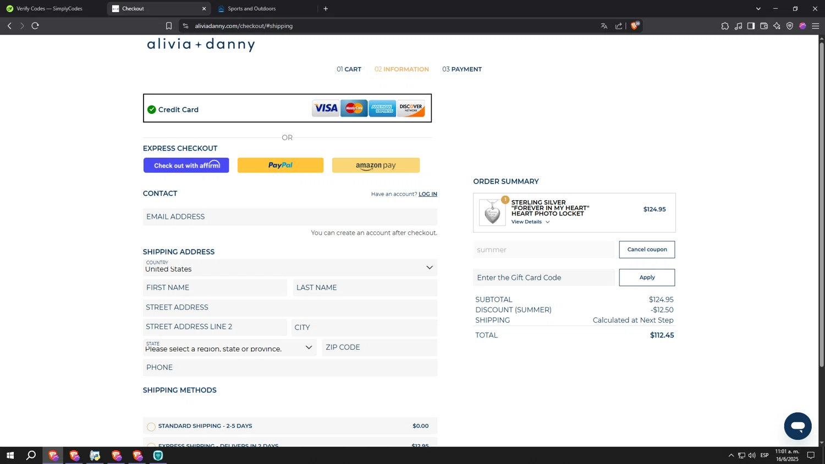Viewport: 825px width, 464px height.
Task: Reload the checkout page
Action: (x=35, y=26)
